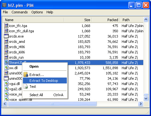151x116 pixels.
Task: Click the horizontal scrollbar left arrow
Action: pyautogui.click(x=5, y=104)
